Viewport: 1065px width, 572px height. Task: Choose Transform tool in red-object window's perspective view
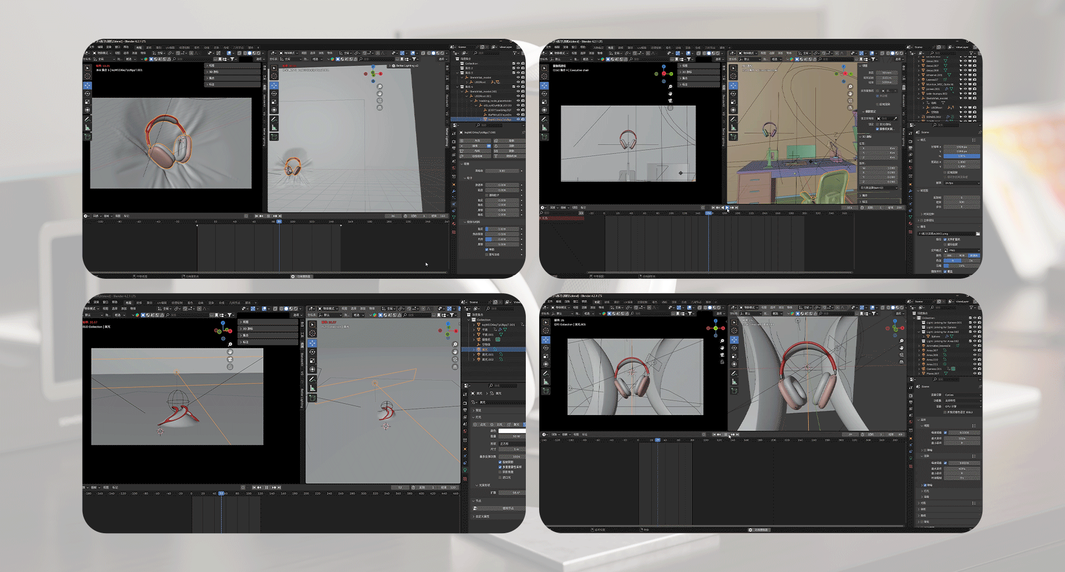[x=312, y=369]
